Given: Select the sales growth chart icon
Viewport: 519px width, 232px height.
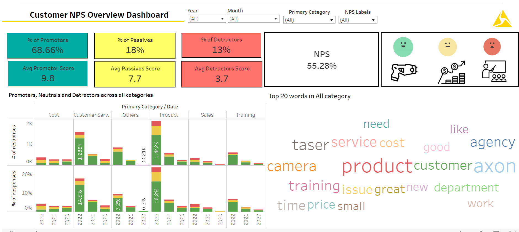Looking at the screenshot, I should [452, 72].
